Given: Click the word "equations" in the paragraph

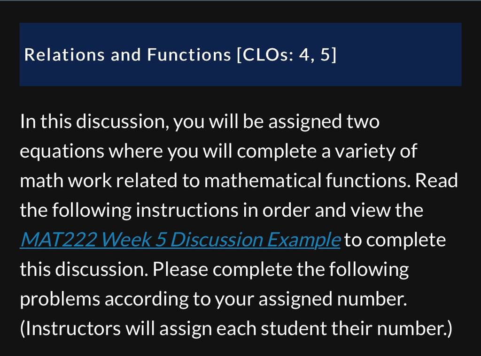Looking at the screenshot, I should [x=62, y=151].
